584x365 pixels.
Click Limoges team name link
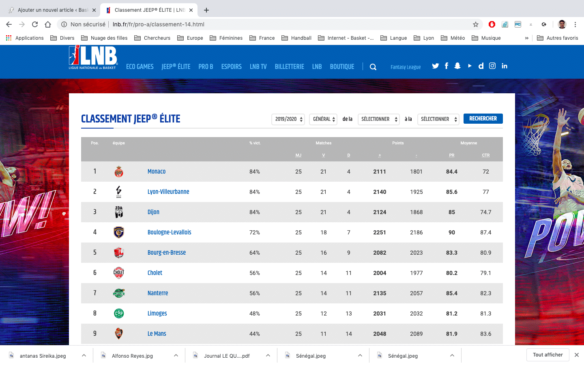point(157,313)
